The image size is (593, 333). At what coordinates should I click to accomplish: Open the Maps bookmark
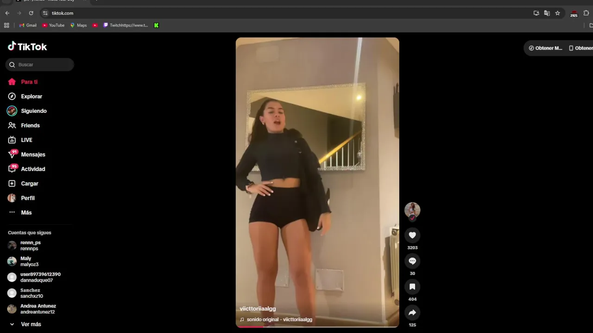tap(78, 25)
